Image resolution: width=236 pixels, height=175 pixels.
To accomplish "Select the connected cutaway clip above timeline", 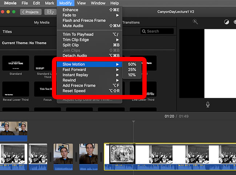I will tap(14, 132).
